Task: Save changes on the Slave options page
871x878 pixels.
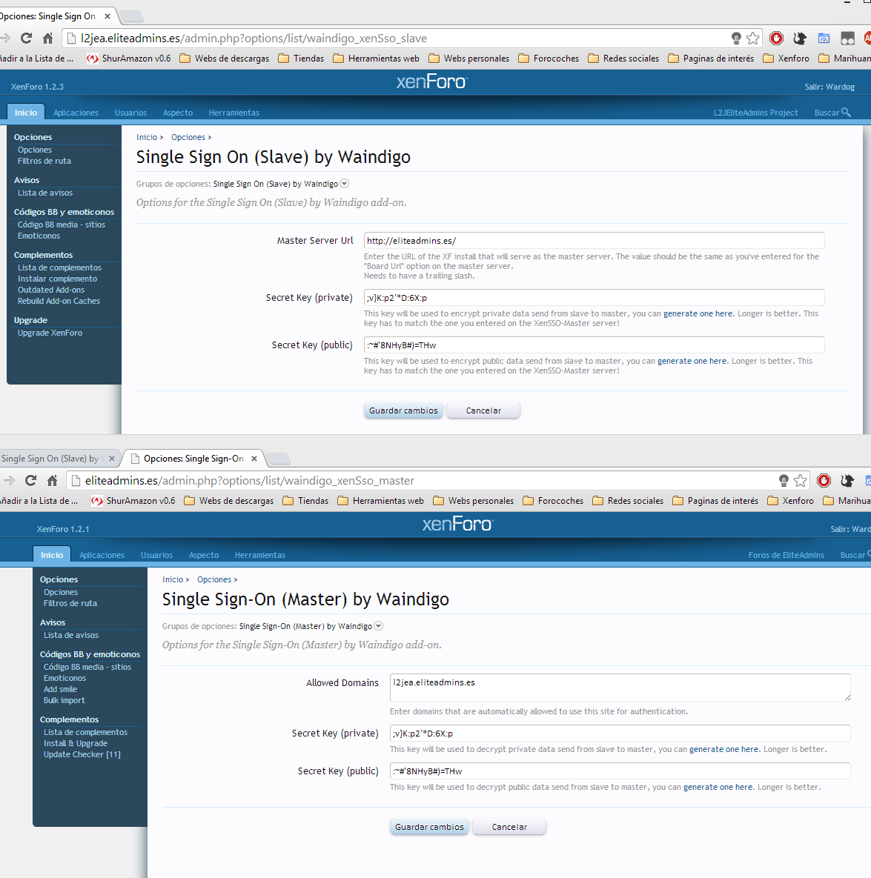Action: [403, 410]
